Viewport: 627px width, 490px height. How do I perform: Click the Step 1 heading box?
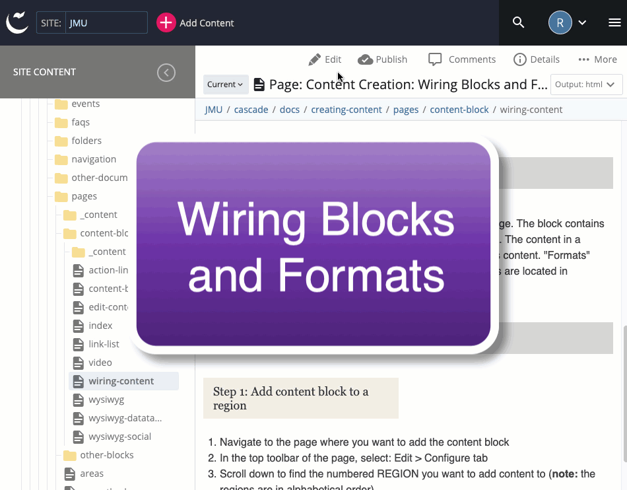click(301, 398)
